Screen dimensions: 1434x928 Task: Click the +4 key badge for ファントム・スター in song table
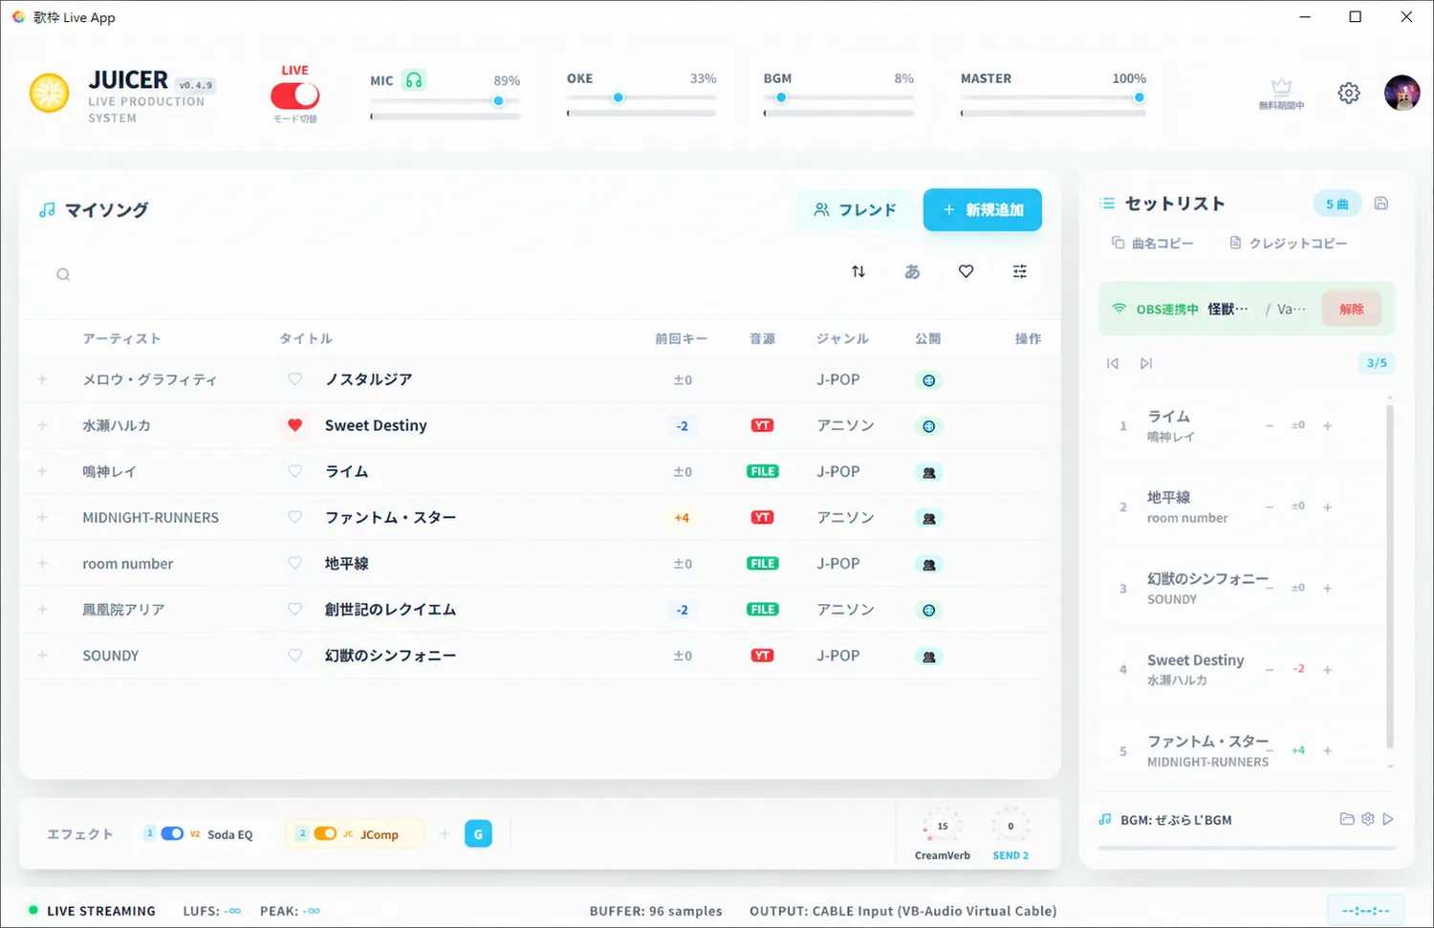682,518
